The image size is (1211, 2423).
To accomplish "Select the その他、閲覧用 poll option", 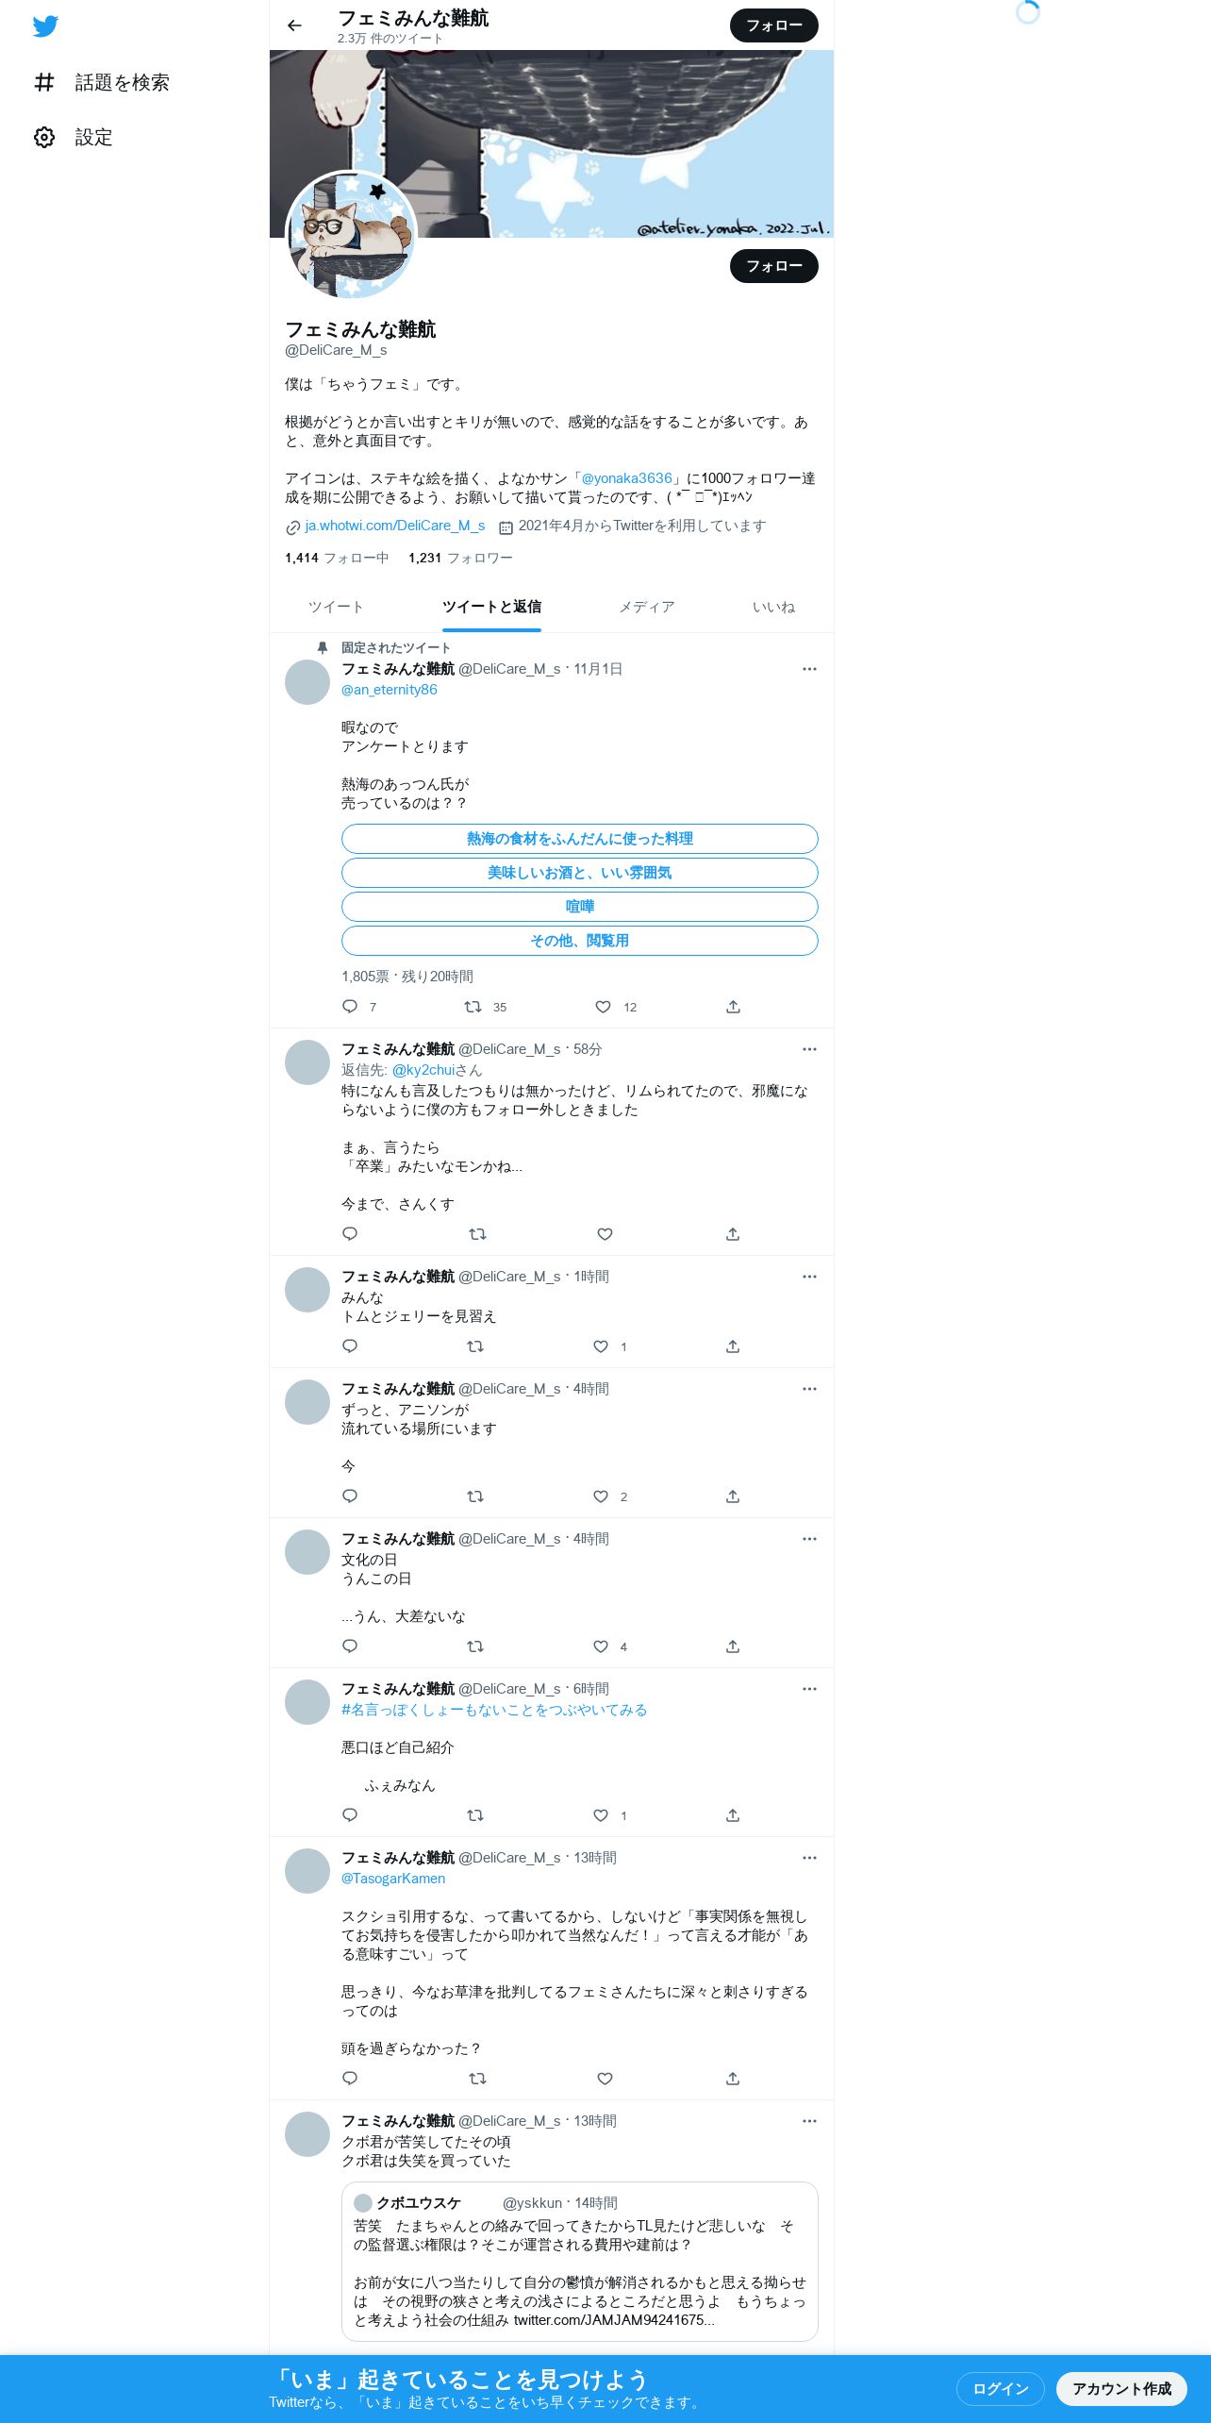I will (579, 941).
